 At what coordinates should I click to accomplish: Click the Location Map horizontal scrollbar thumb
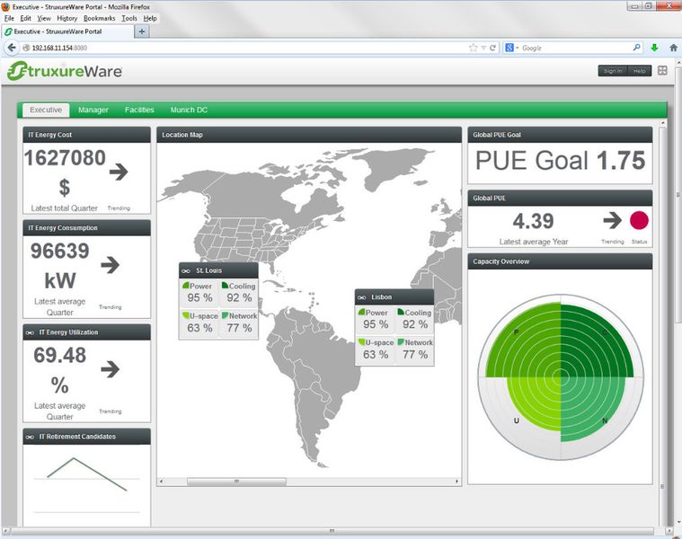pyautogui.click(x=236, y=482)
